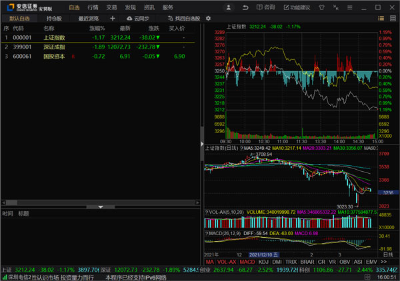Open the 资讯 menu
This screenshot has width=400, height=281.
click(149, 7)
